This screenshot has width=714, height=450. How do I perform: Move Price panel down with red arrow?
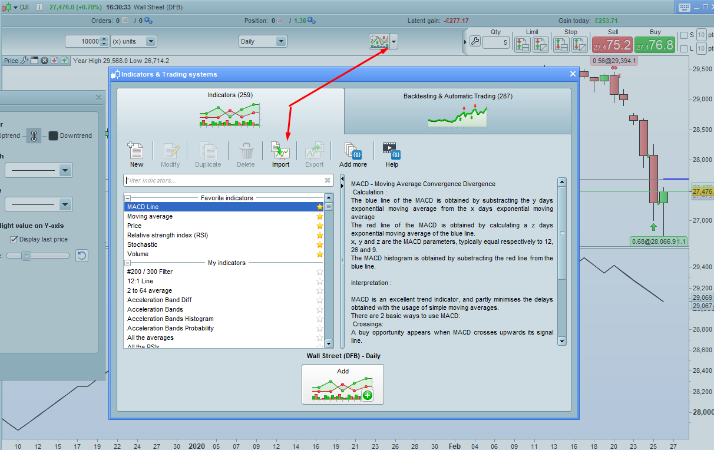click(x=54, y=60)
